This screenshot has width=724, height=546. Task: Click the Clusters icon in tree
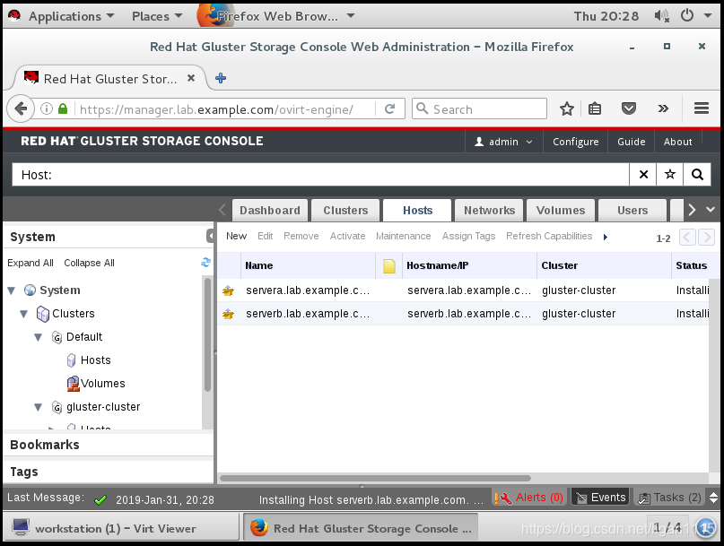42,314
